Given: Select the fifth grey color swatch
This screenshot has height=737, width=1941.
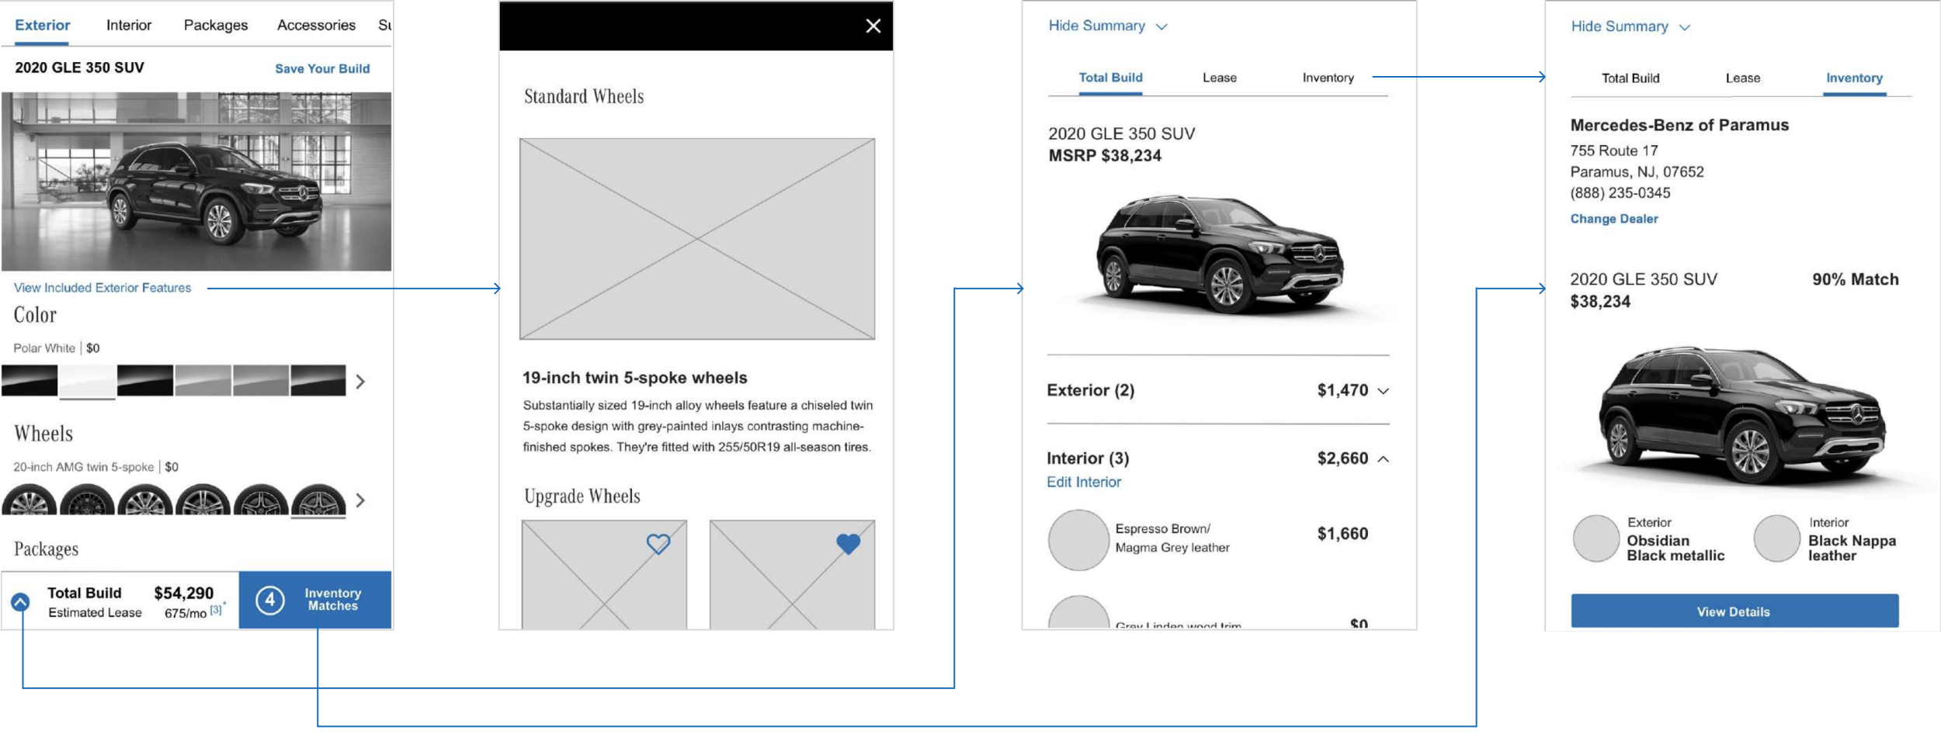Looking at the screenshot, I should (x=261, y=381).
